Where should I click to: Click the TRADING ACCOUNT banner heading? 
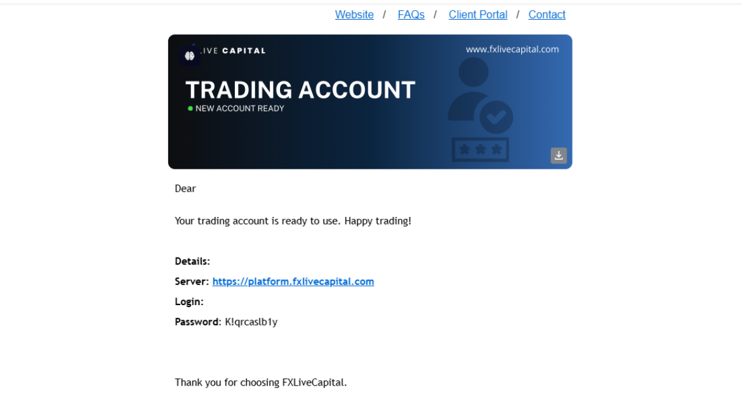pos(300,90)
